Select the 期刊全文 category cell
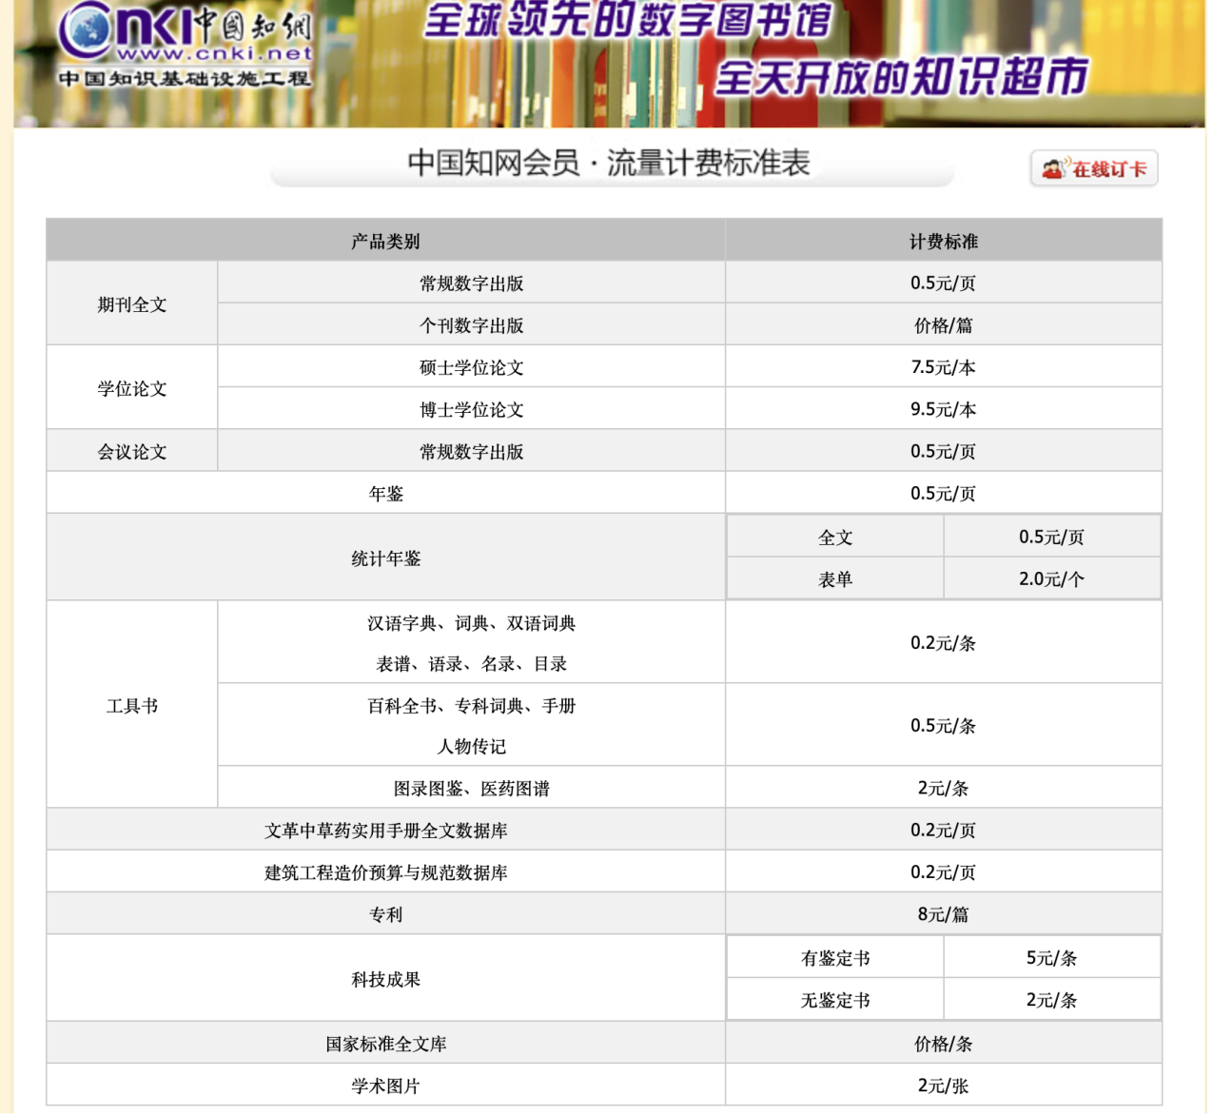The height and width of the screenshot is (1116, 1212). [132, 304]
